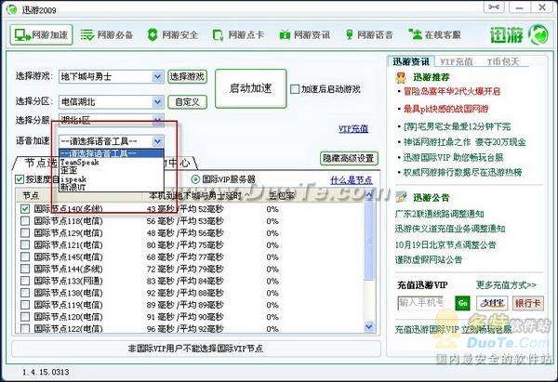This screenshot has width=558, height=382.
Task: Check 国际节点120(电信) node
Action: pyautogui.click(x=24, y=317)
